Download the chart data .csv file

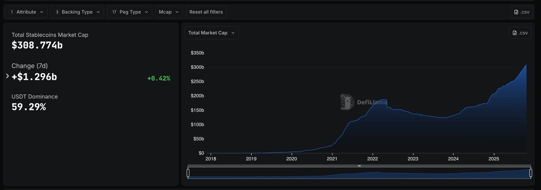520,33
